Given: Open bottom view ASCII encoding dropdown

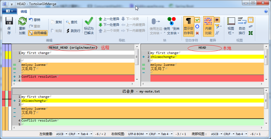Looking at the screenshot, I should click(216, 134).
